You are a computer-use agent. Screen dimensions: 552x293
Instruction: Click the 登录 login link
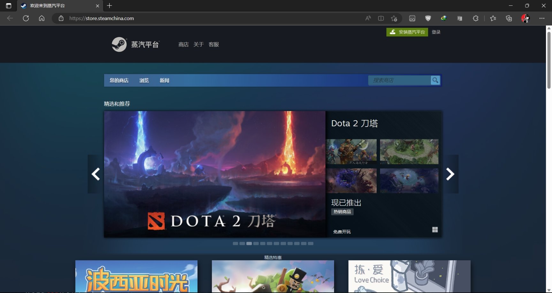[436, 32]
